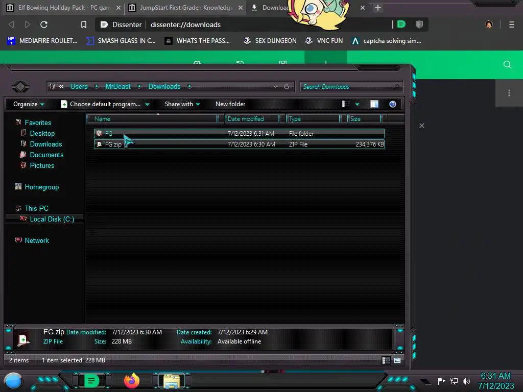
Task: Open the Brave shields icon
Action: [x=419, y=24]
